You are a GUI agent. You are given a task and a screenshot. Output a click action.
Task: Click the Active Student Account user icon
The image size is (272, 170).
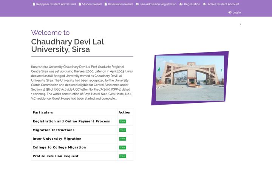click(205, 4)
